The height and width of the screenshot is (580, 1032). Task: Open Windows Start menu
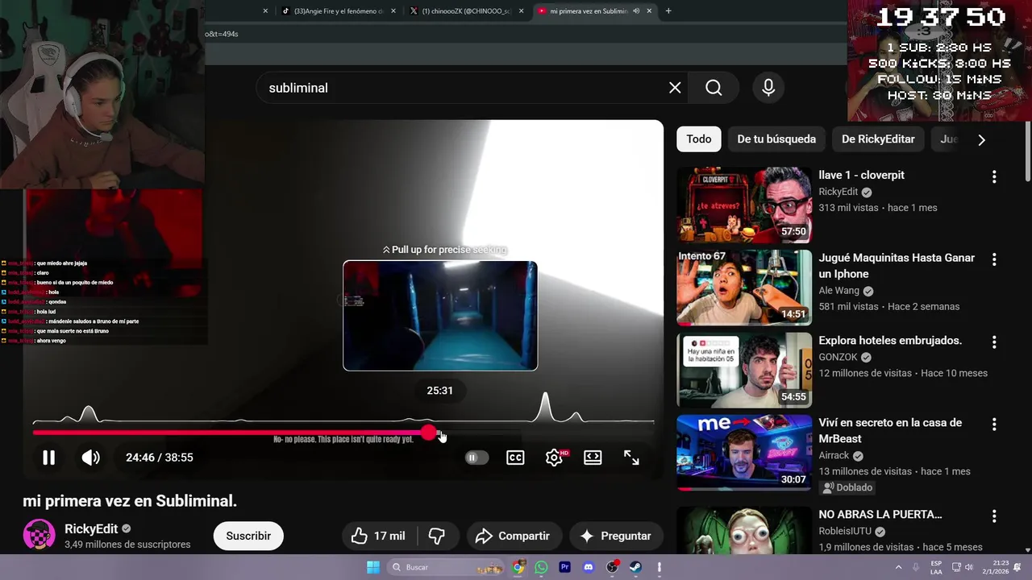point(373,567)
